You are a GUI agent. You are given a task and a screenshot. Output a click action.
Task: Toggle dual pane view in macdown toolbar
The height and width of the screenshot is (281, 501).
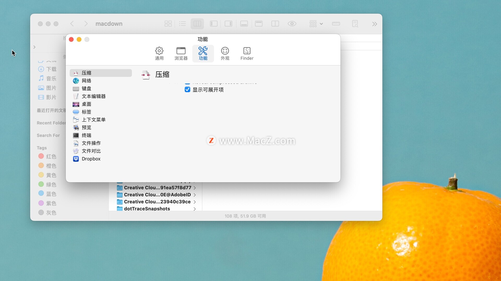coord(275,24)
